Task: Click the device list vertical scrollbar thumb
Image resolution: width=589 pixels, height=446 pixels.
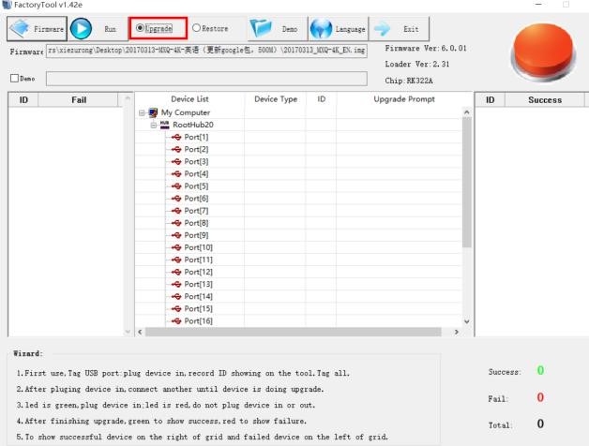Action: click(466, 182)
